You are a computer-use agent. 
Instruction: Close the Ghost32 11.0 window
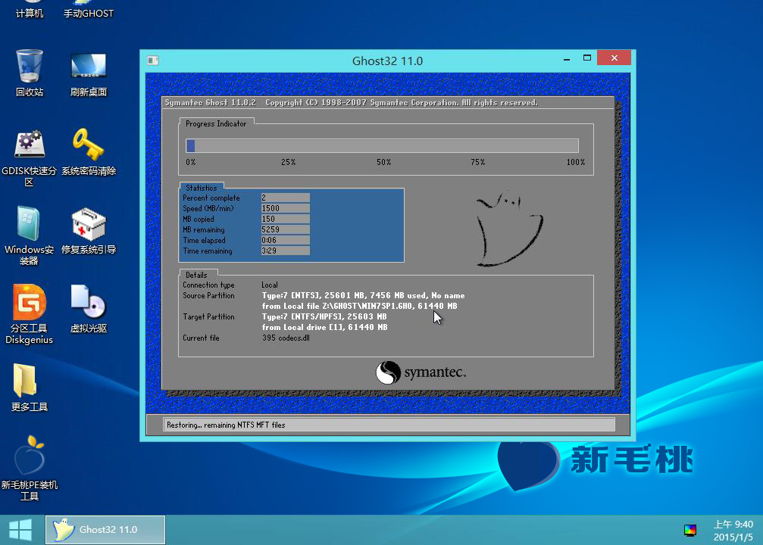pyautogui.click(x=614, y=58)
